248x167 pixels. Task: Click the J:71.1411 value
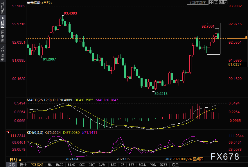[89, 133]
